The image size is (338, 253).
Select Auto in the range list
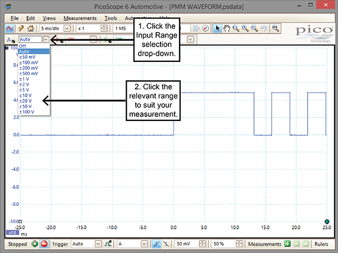pos(34,51)
